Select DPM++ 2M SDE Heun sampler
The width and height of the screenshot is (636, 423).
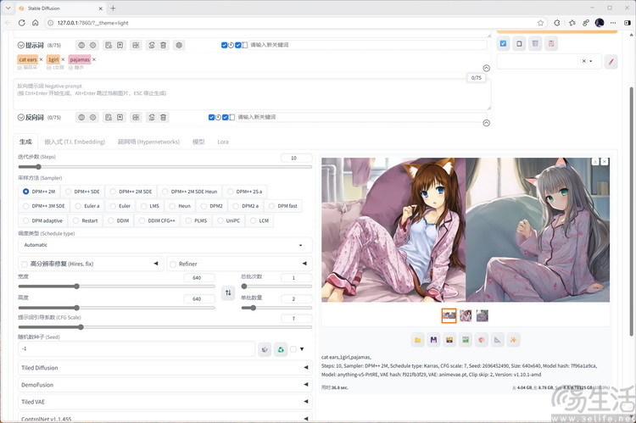tap(189, 192)
